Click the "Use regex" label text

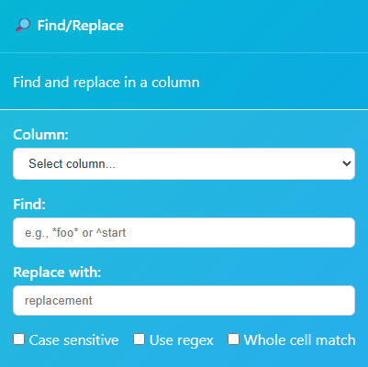tap(182, 340)
